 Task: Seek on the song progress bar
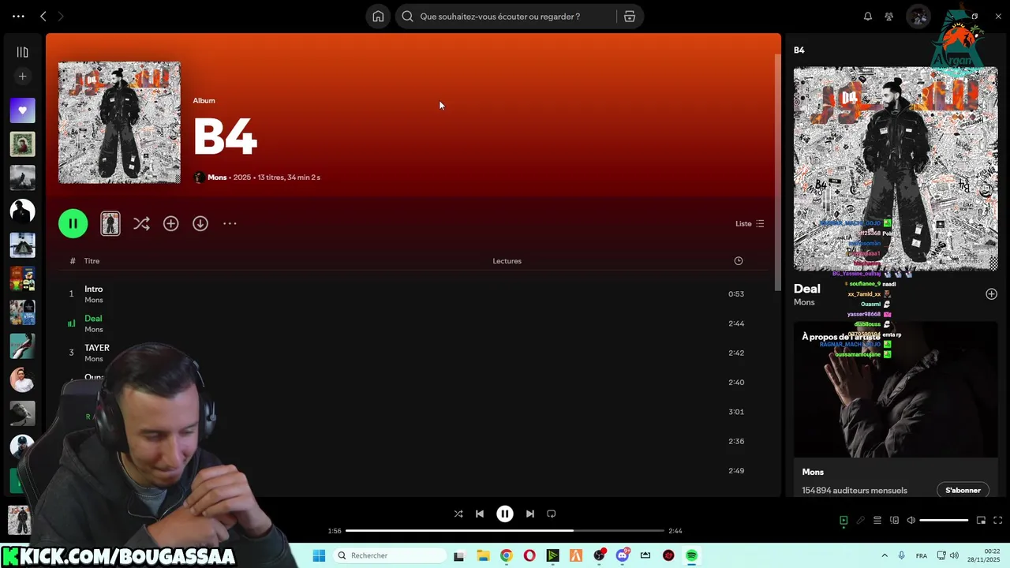505,531
